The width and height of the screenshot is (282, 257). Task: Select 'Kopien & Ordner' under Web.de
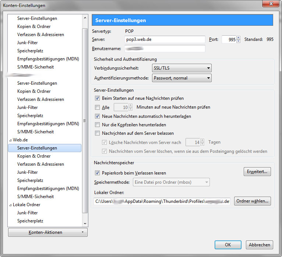click(34, 156)
